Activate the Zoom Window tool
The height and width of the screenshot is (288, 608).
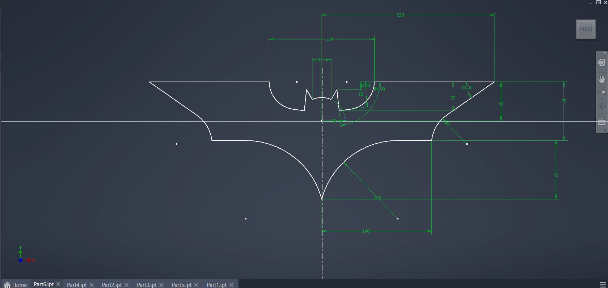point(601,91)
